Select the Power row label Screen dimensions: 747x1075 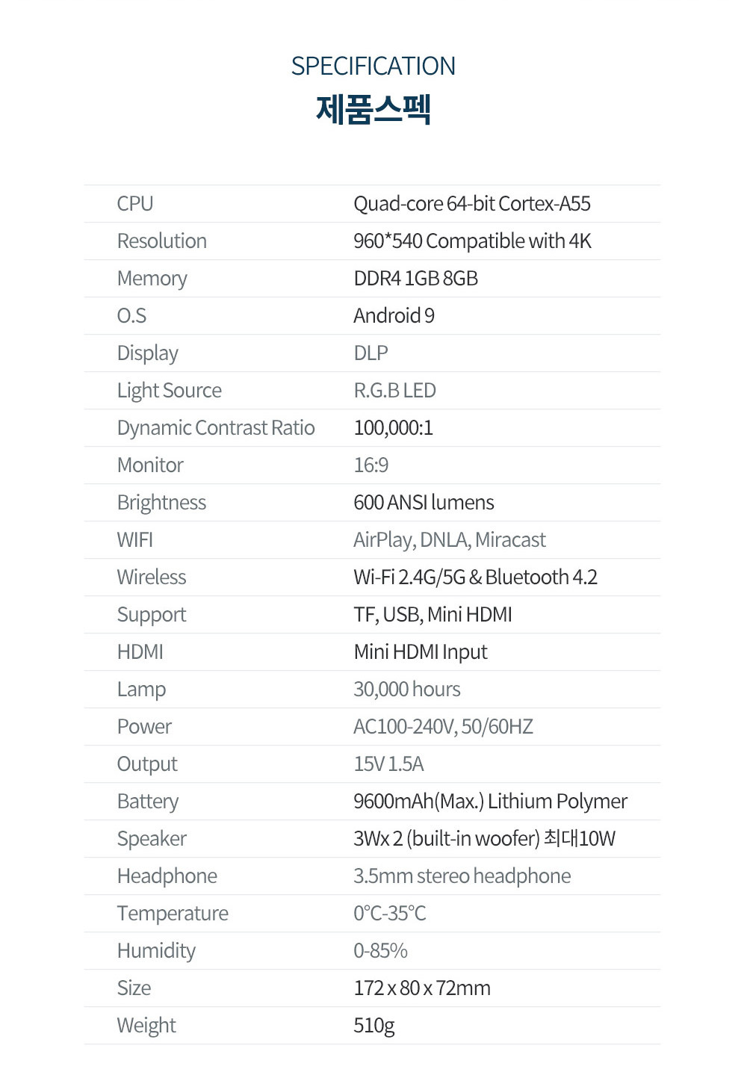click(x=144, y=727)
